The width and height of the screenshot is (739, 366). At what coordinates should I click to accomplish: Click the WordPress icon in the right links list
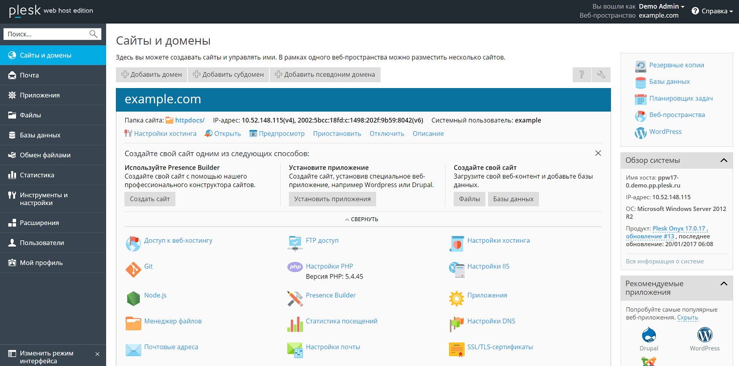(641, 133)
